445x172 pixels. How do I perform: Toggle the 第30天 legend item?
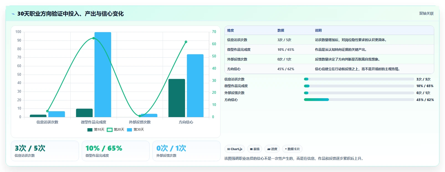pos(135,130)
